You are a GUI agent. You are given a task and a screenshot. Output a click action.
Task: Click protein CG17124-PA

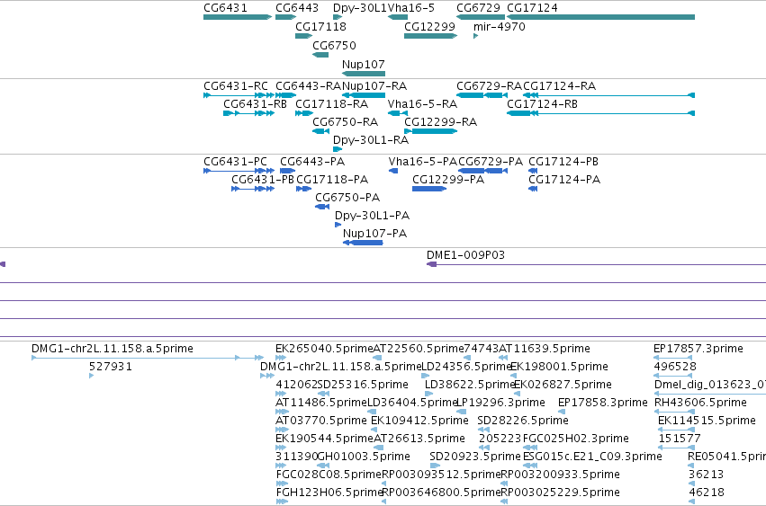point(564,180)
